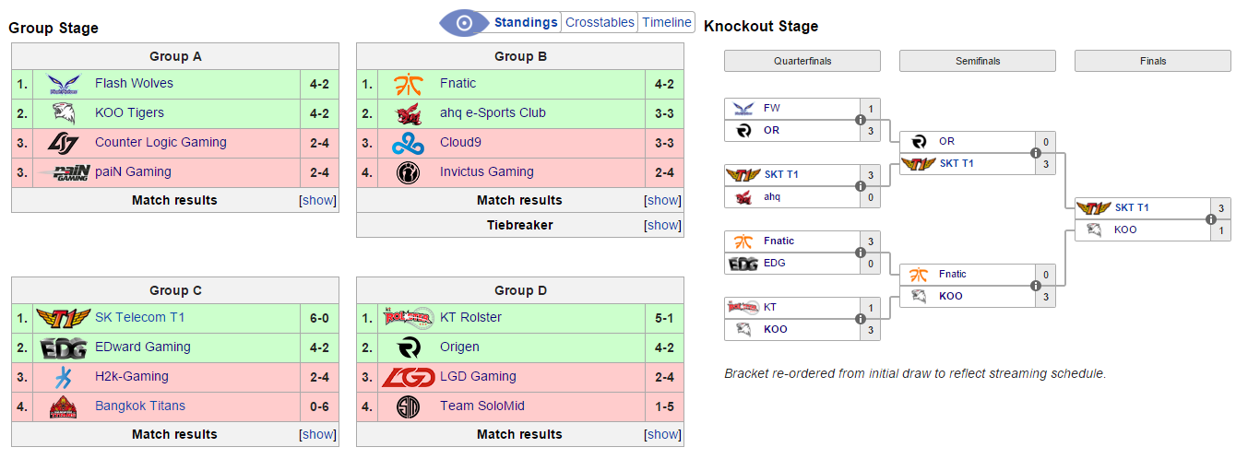Click the Team SoloMid logo

click(x=409, y=406)
